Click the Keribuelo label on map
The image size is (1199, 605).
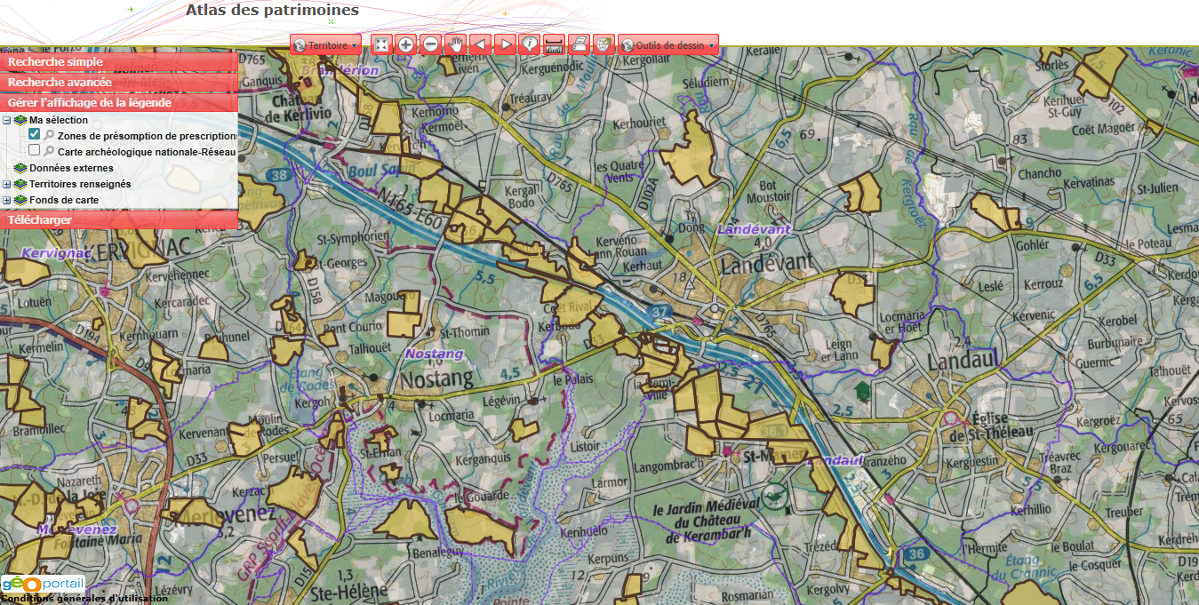(x=584, y=530)
